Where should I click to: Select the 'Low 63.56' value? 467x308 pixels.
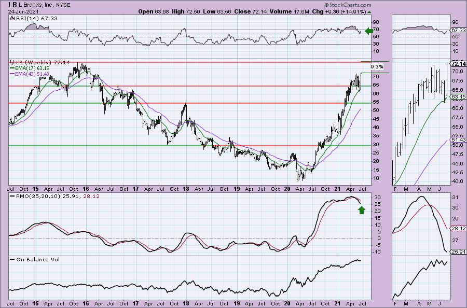(x=217, y=11)
